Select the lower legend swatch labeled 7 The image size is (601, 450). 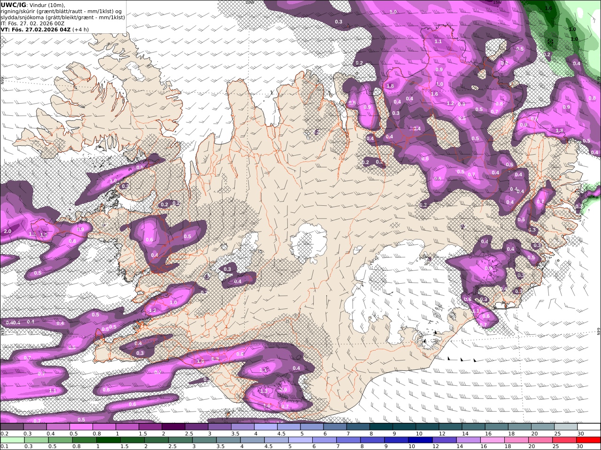coord(348,440)
